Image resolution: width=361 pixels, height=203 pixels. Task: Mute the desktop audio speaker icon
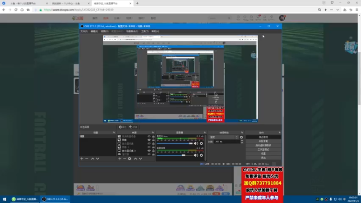point(196,155)
